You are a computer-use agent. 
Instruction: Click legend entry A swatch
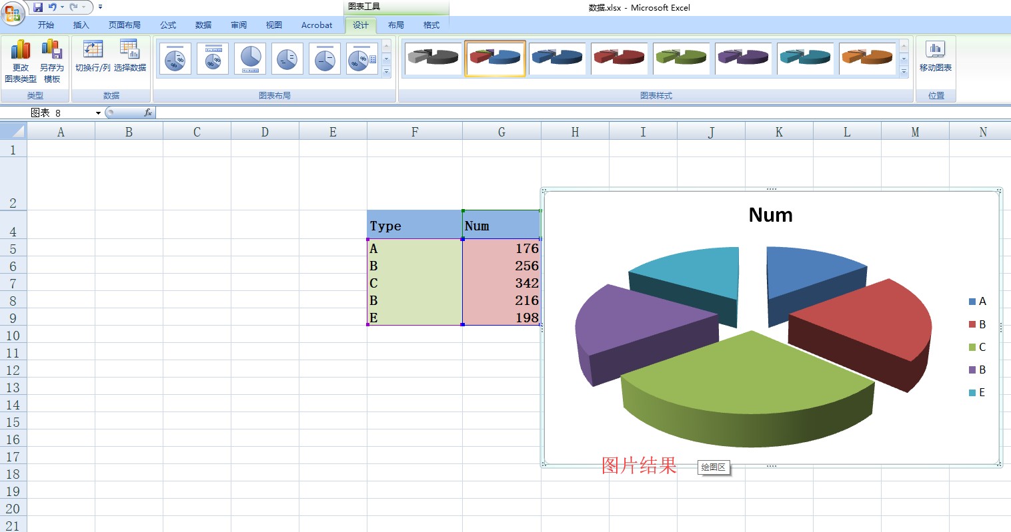pyautogui.click(x=972, y=302)
